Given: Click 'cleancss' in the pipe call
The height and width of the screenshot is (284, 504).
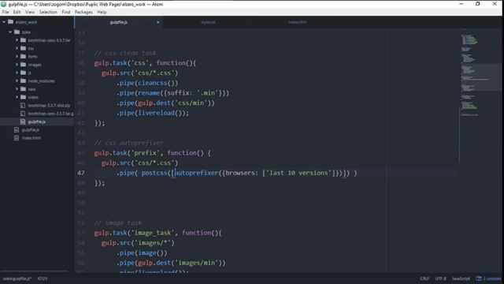Looking at the screenshot, I should (x=153, y=83).
